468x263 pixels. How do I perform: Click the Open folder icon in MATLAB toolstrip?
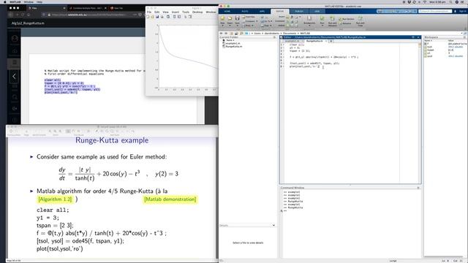(x=230, y=18)
